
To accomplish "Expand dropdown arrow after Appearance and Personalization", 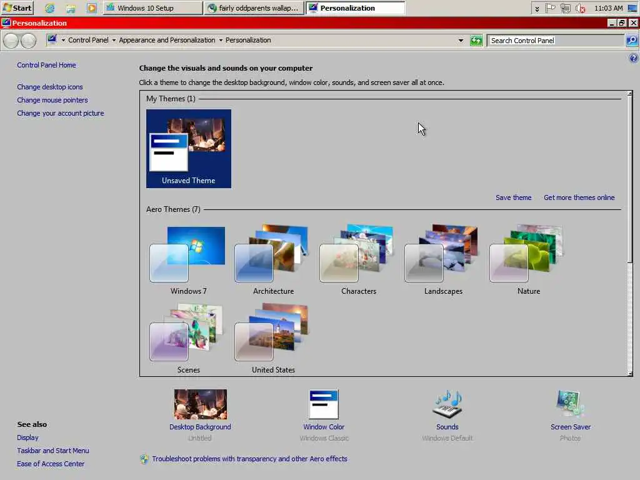I will click(221, 40).
